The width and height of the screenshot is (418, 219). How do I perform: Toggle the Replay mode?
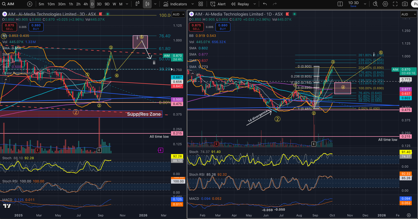[240, 4]
